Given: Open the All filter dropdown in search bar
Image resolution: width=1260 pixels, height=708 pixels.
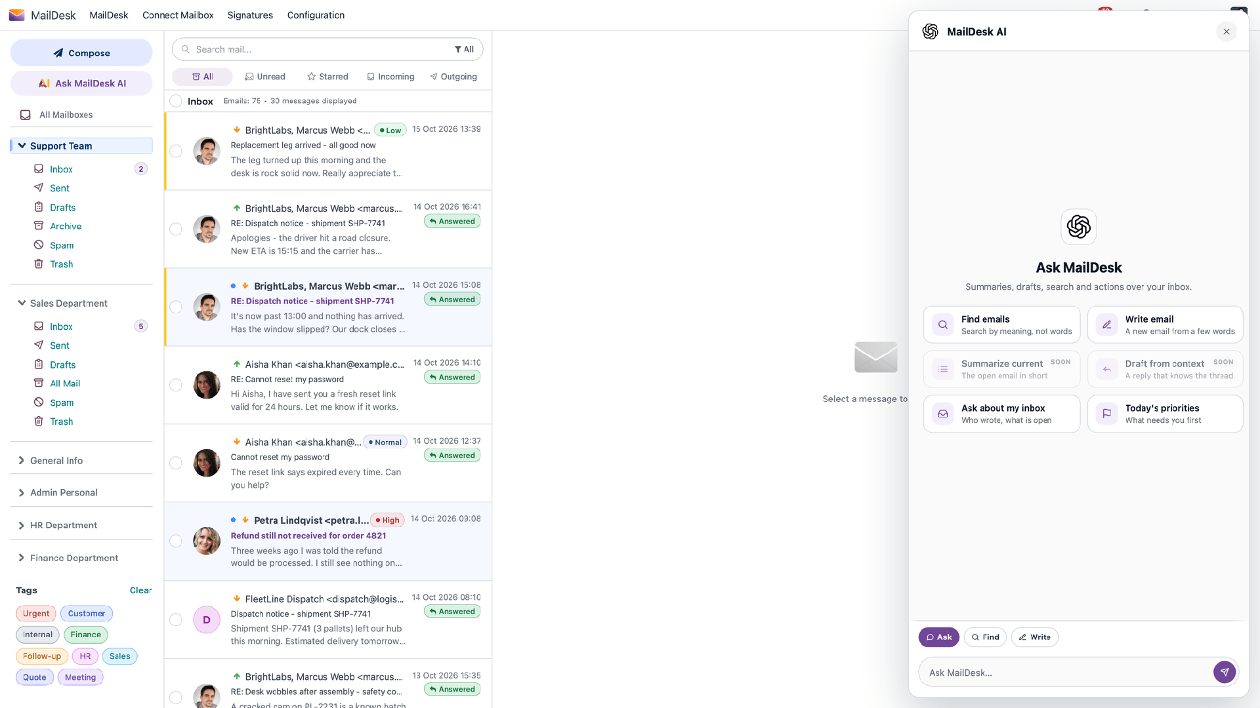Looking at the screenshot, I should pos(464,49).
